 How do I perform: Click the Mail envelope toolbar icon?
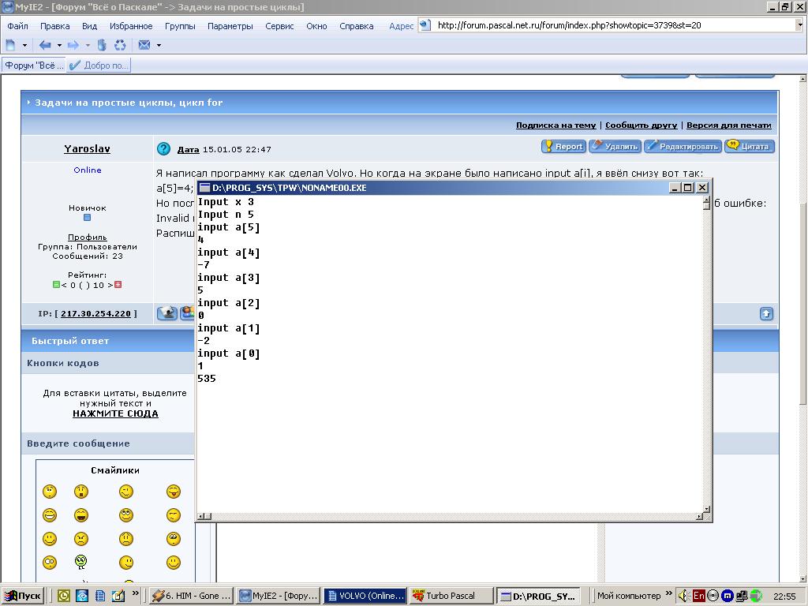pyautogui.click(x=144, y=45)
